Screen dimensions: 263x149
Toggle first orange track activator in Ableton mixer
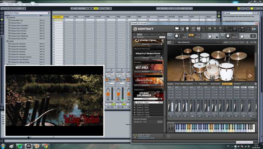tap(108, 94)
